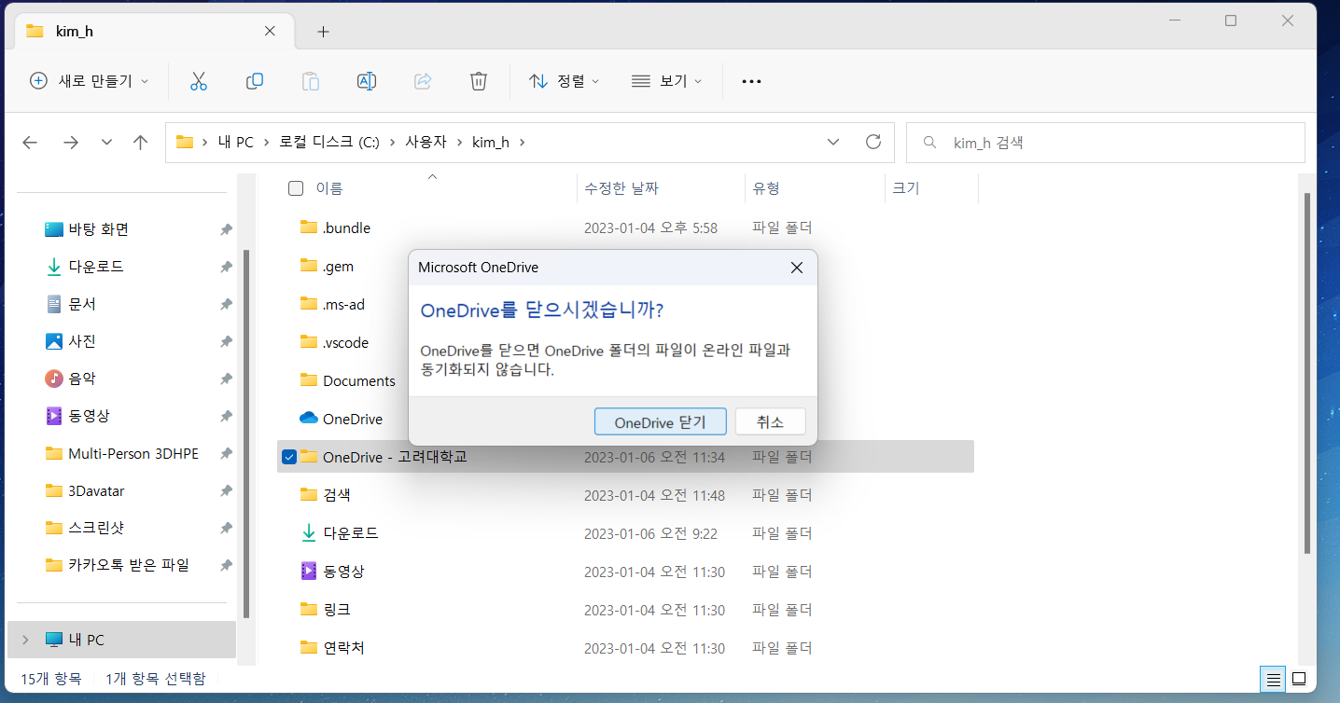The image size is (1340, 703).
Task: Click the 취소 button in dialog
Action: click(770, 421)
